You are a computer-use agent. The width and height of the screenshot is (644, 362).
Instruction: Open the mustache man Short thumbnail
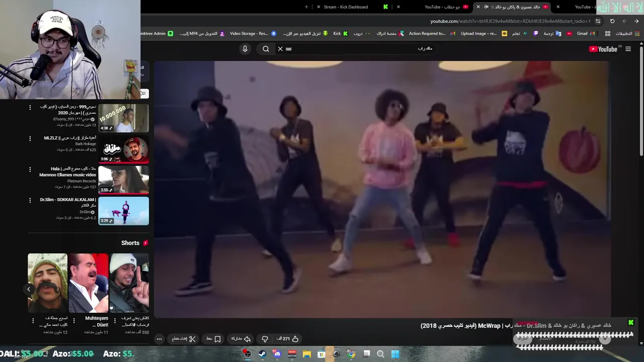click(x=47, y=283)
